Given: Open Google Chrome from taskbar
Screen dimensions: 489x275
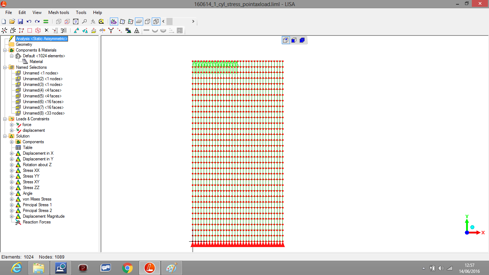Looking at the screenshot, I should click(x=127, y=267).
